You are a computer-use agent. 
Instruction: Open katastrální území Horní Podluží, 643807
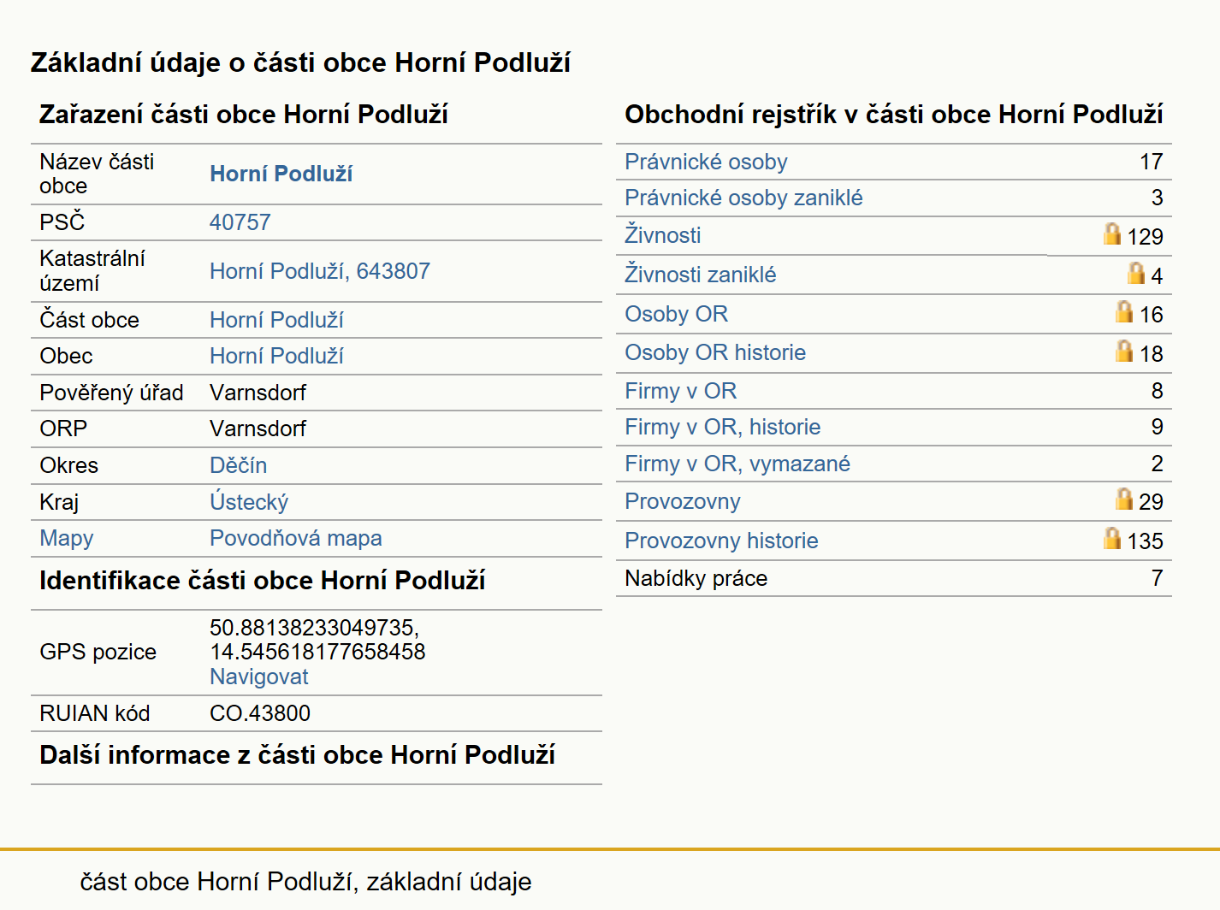(319, 271)
